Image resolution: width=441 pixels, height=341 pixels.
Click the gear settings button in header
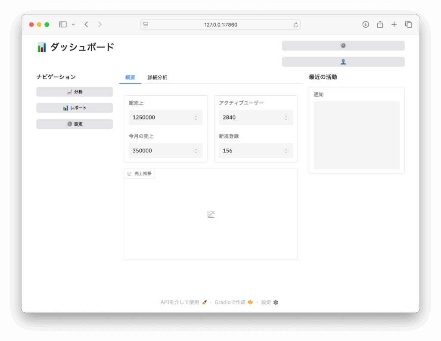[x=343, y=46]
